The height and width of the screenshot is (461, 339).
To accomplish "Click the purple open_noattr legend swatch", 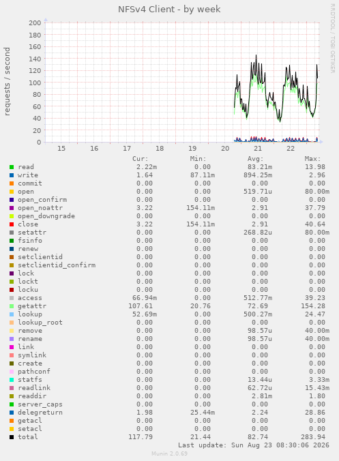I will [x=12, y=208].
